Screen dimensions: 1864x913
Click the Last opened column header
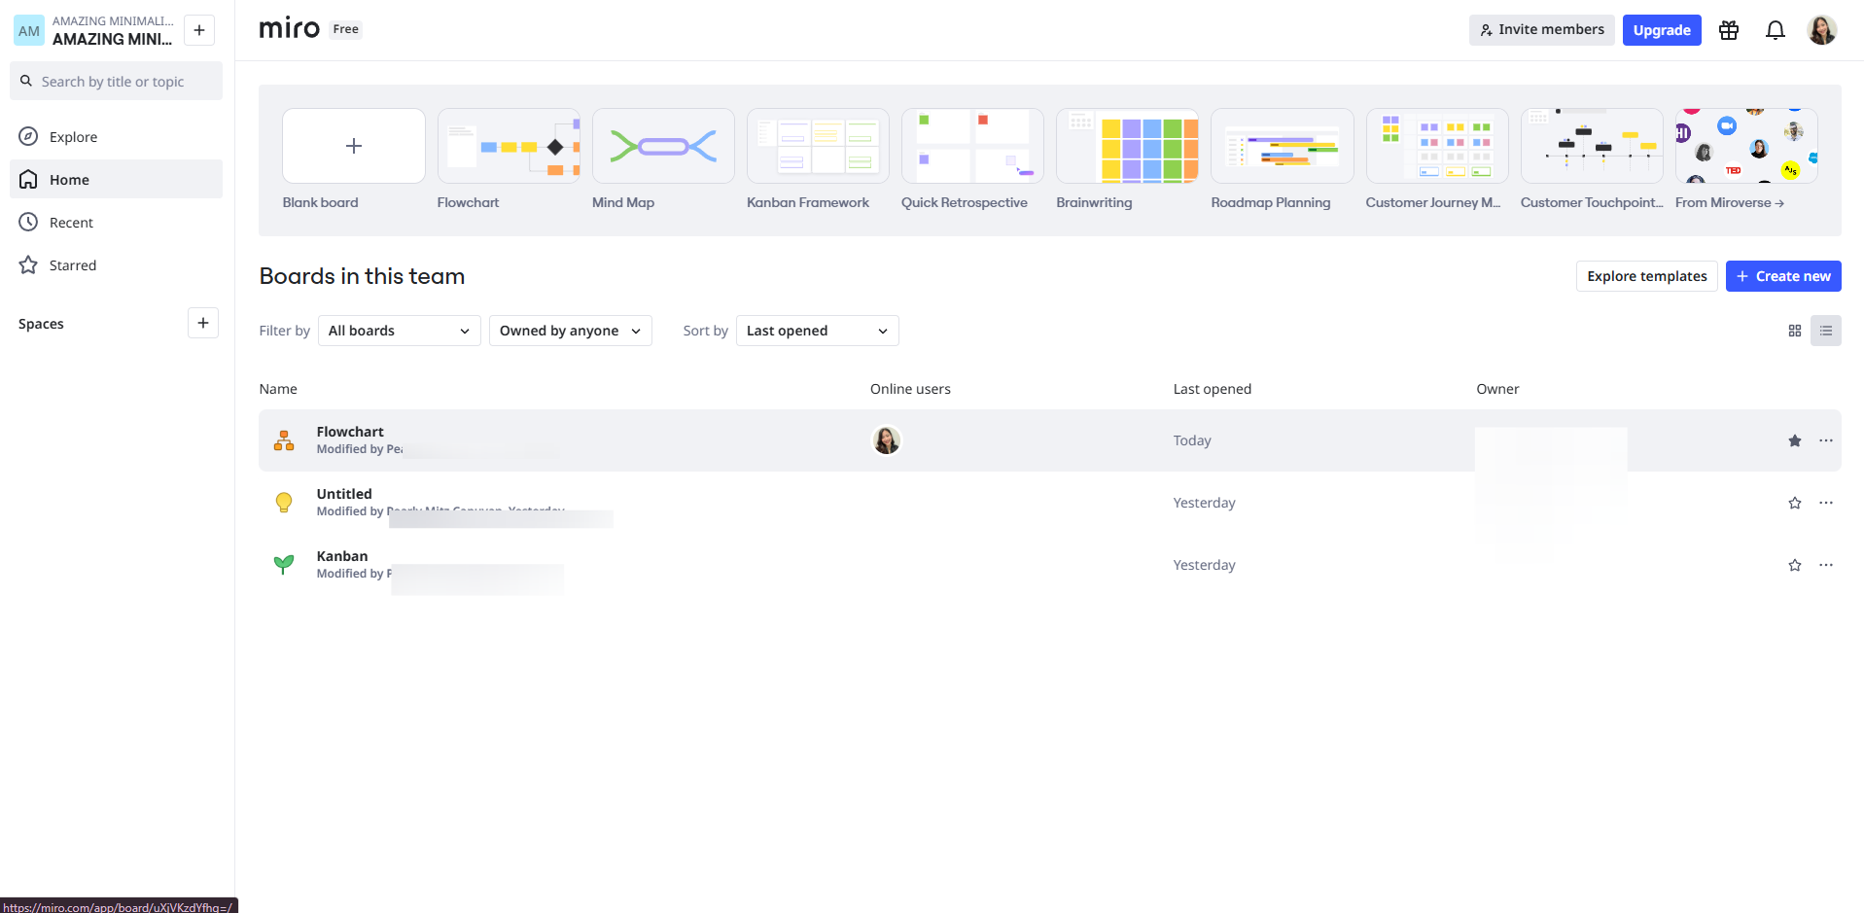pyautogui.click(x=1213, y=389)
